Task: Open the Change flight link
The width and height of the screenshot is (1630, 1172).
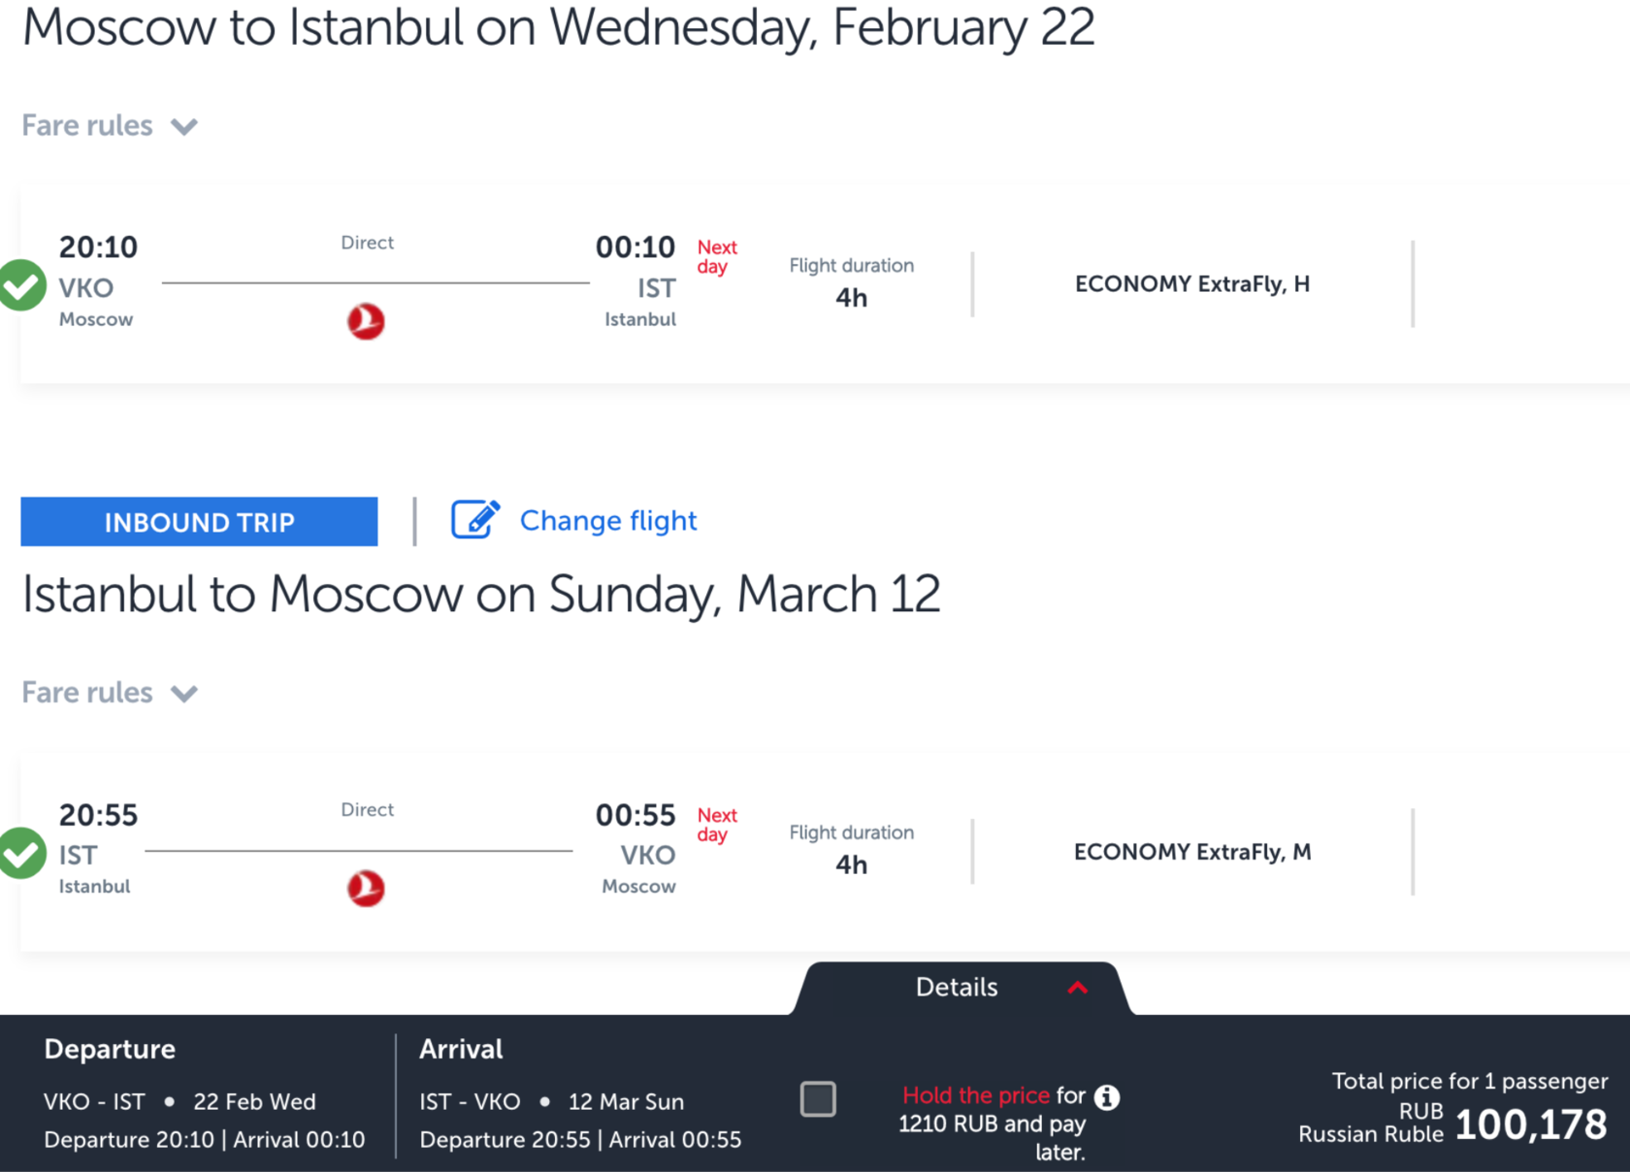Action: click(608, 521)
